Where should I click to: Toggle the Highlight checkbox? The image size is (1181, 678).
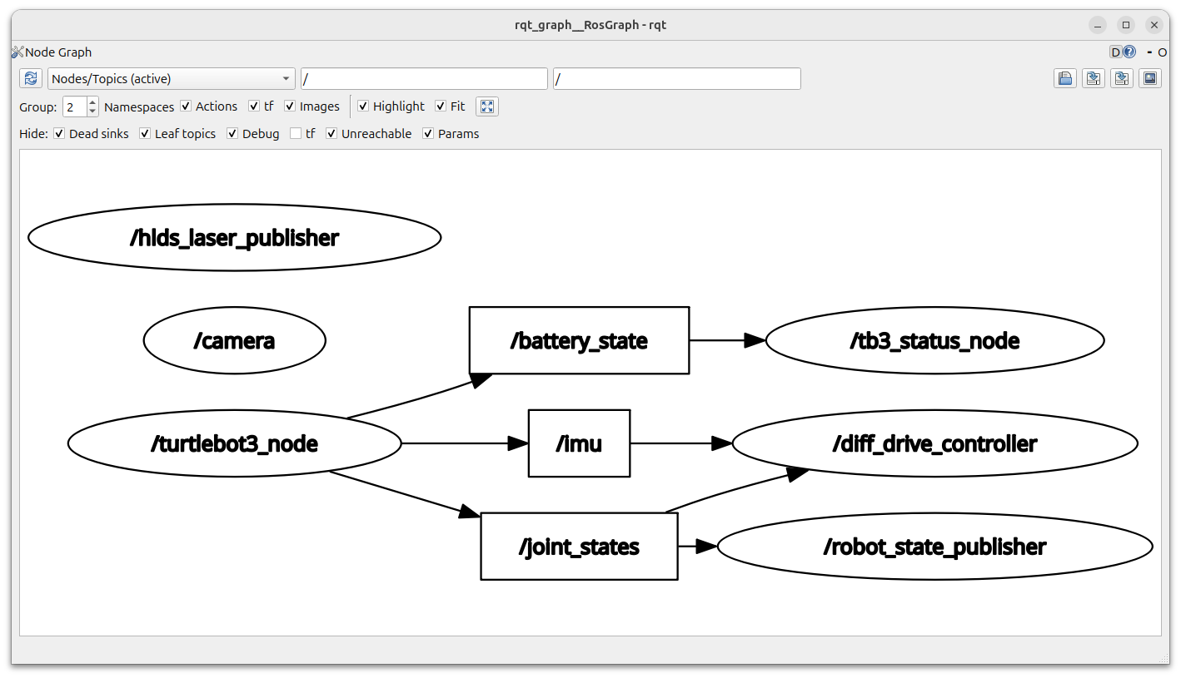(x=363, y=106)
